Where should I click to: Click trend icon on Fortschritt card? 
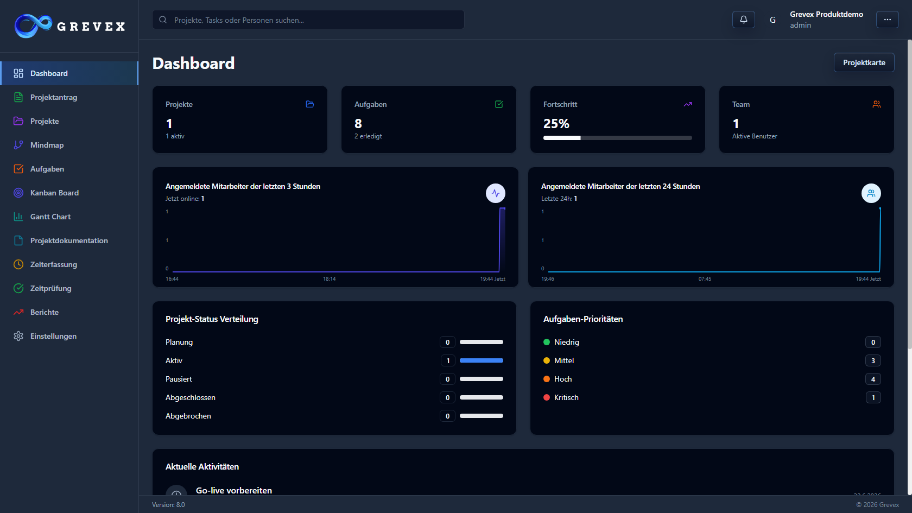point(688,104)
